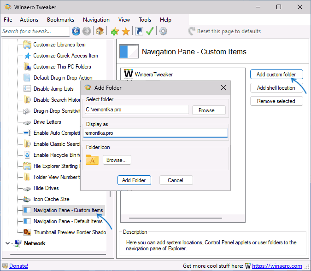Click the Search for a tweak field
The height and width of the screenshot is (271, 311).
tap(35, 31)
